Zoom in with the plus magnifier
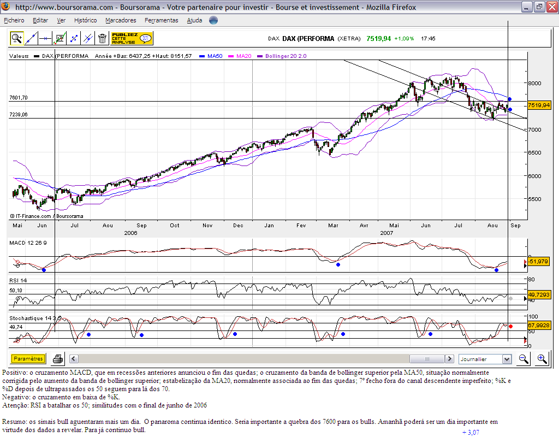This screenshot has width=559, height=437. pyautogui.click(x=542, y=359)
